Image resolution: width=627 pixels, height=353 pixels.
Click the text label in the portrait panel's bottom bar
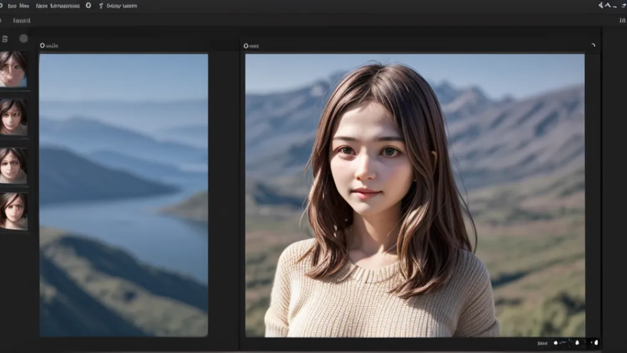point(542,343)
